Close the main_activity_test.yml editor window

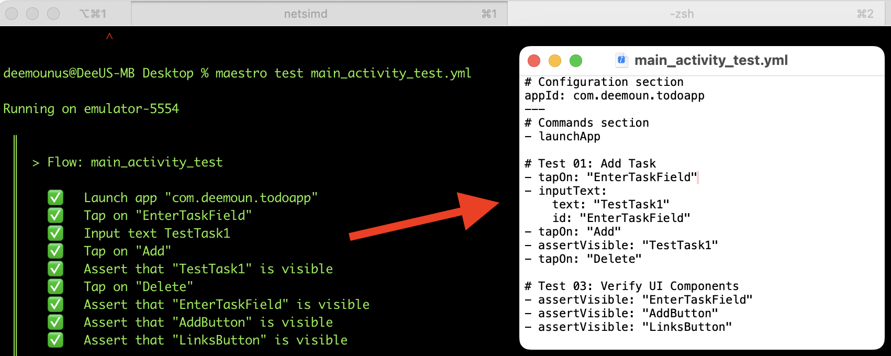(534, 61)
